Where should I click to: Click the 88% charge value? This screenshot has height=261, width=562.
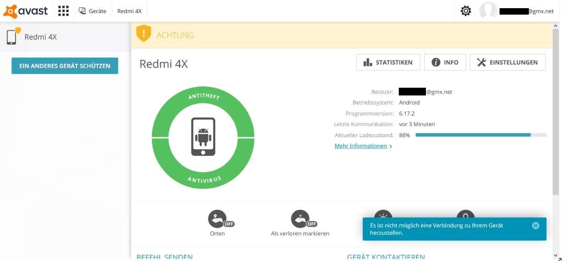[404, 135]
